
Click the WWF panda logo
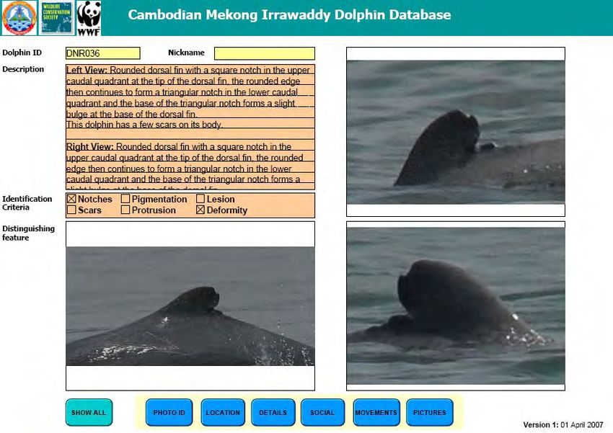(89, 18)
